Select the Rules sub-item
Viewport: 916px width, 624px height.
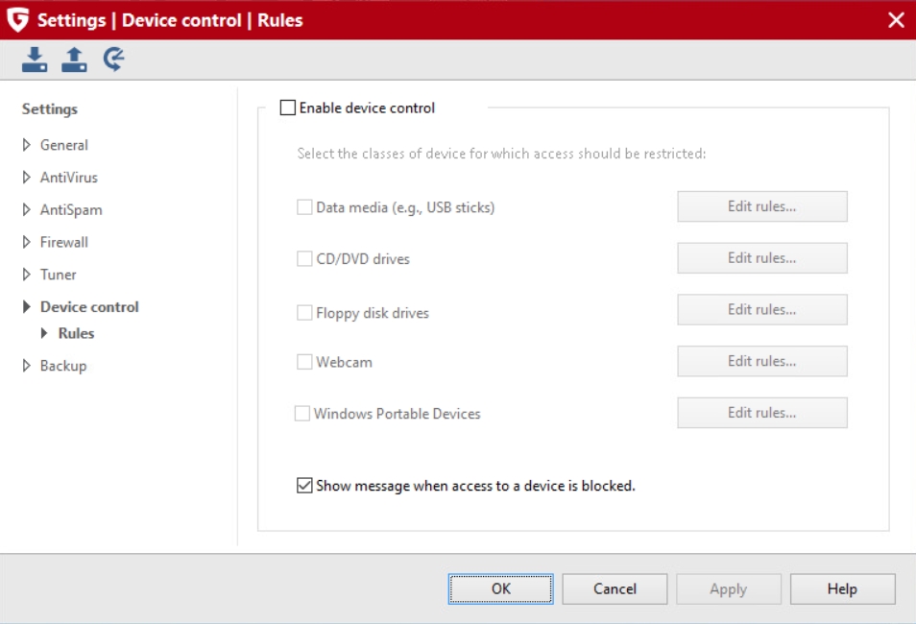tap(76, 333)
